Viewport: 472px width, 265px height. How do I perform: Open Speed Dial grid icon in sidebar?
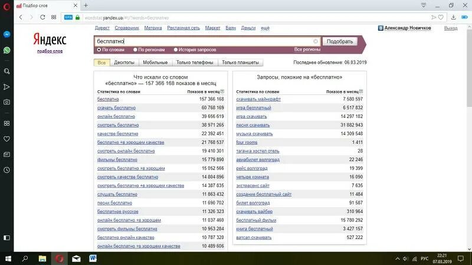(6, 123)
